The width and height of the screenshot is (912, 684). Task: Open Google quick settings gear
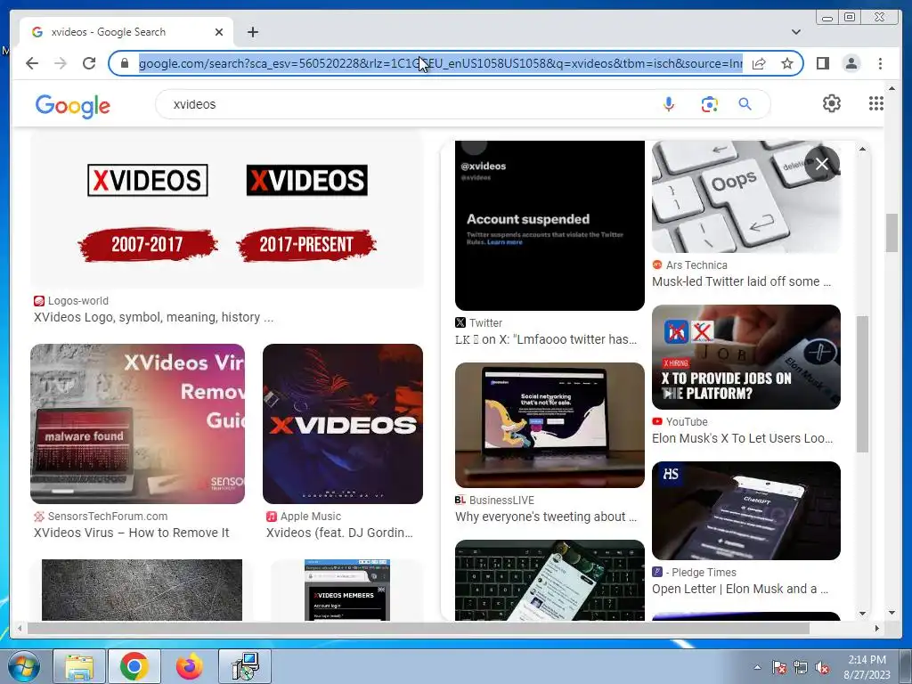pos(832,103)
